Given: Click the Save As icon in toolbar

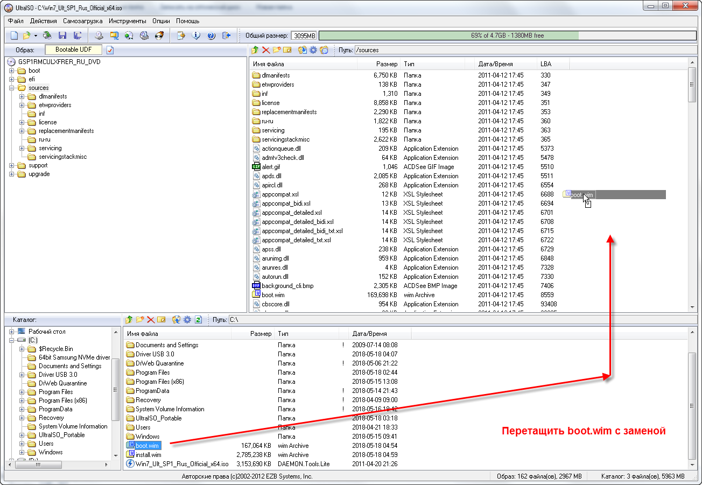Looking at the screenshot, I should click(x=78, y=36).
